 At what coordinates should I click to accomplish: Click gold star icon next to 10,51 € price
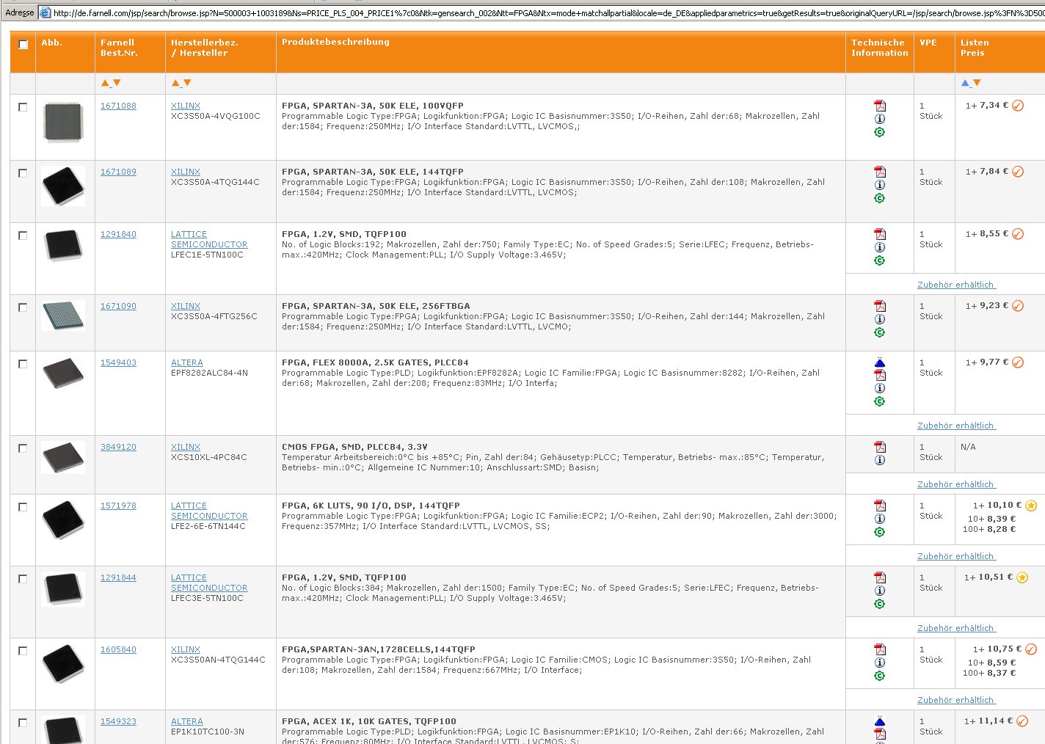pos(1022,577)
